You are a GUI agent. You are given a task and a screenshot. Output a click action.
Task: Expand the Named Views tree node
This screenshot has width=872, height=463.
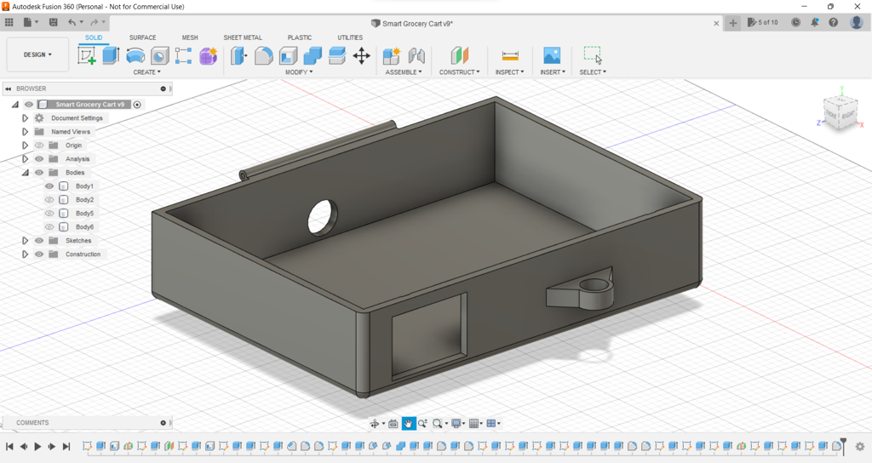tap(26, 132)
